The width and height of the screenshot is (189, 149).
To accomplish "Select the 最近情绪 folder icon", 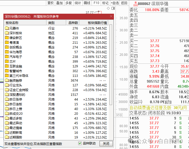I will pyautogui.click(x=7, y=128).
